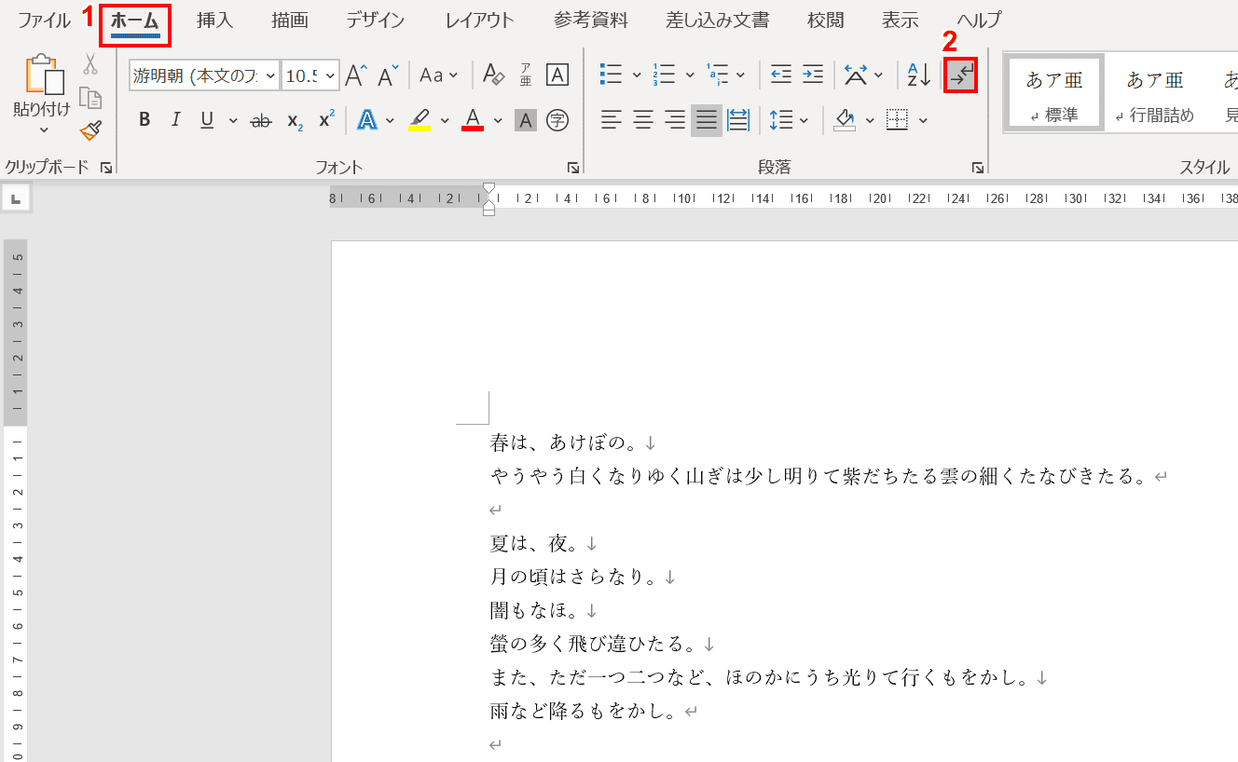Open the clipboard pane launcher

(105, 168)
